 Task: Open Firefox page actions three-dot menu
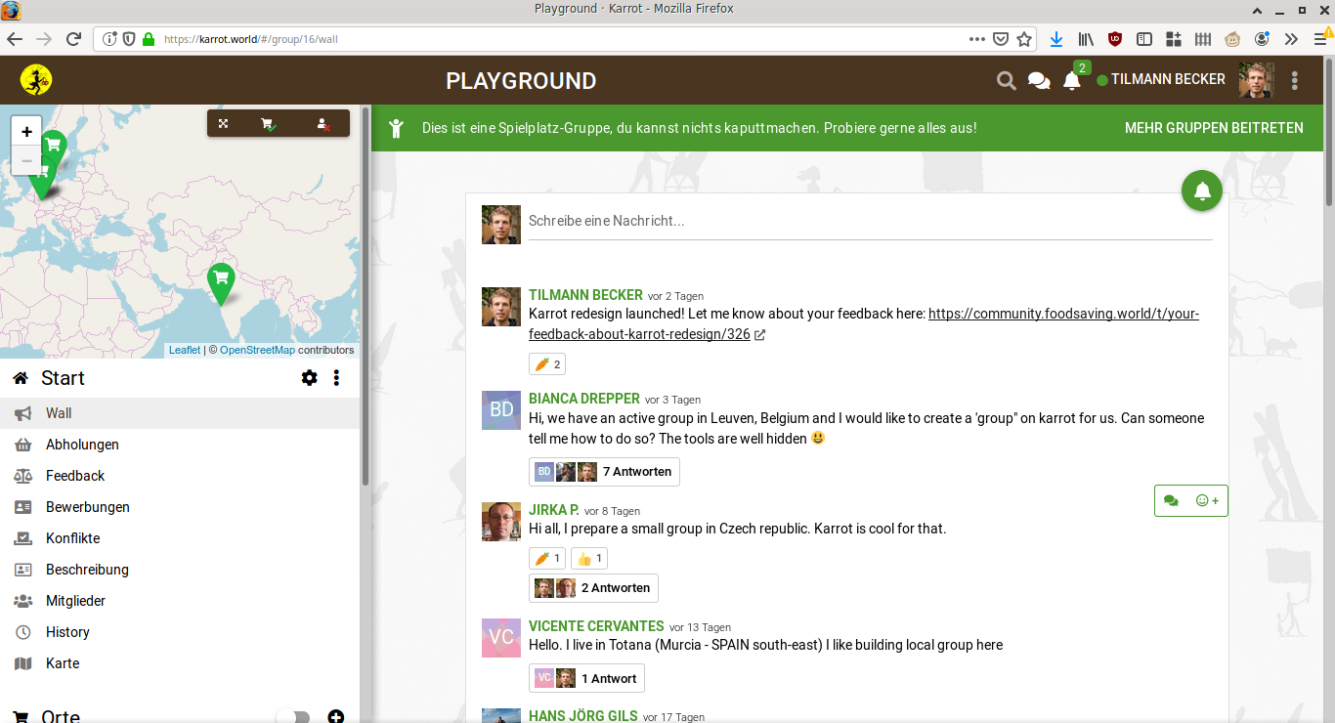click(x=977, y=39)
